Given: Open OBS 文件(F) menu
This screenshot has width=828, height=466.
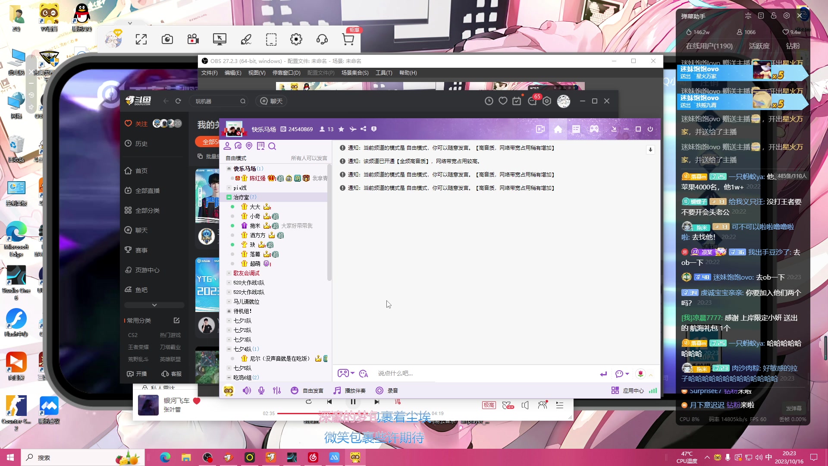Looking at the screenshot, I should pos(209,73).
